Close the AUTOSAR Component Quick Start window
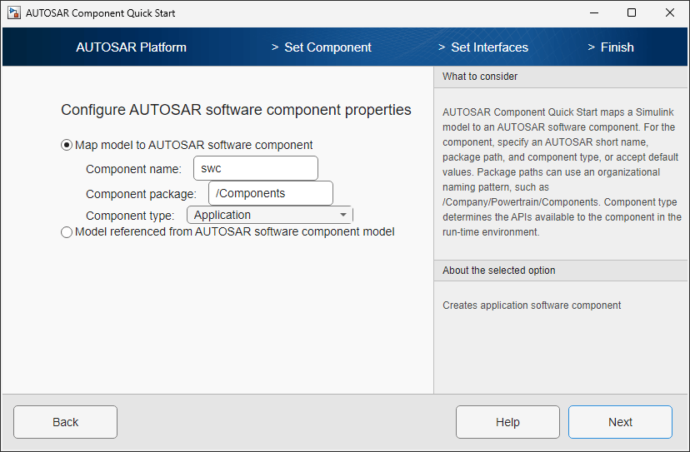Image resolution: width=690 pixels, height=452 pixels. tap(670, 12)
